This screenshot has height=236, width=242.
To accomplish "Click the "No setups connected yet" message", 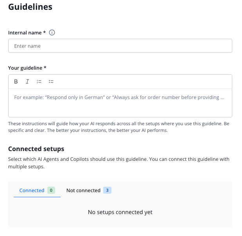I will 120,212.
